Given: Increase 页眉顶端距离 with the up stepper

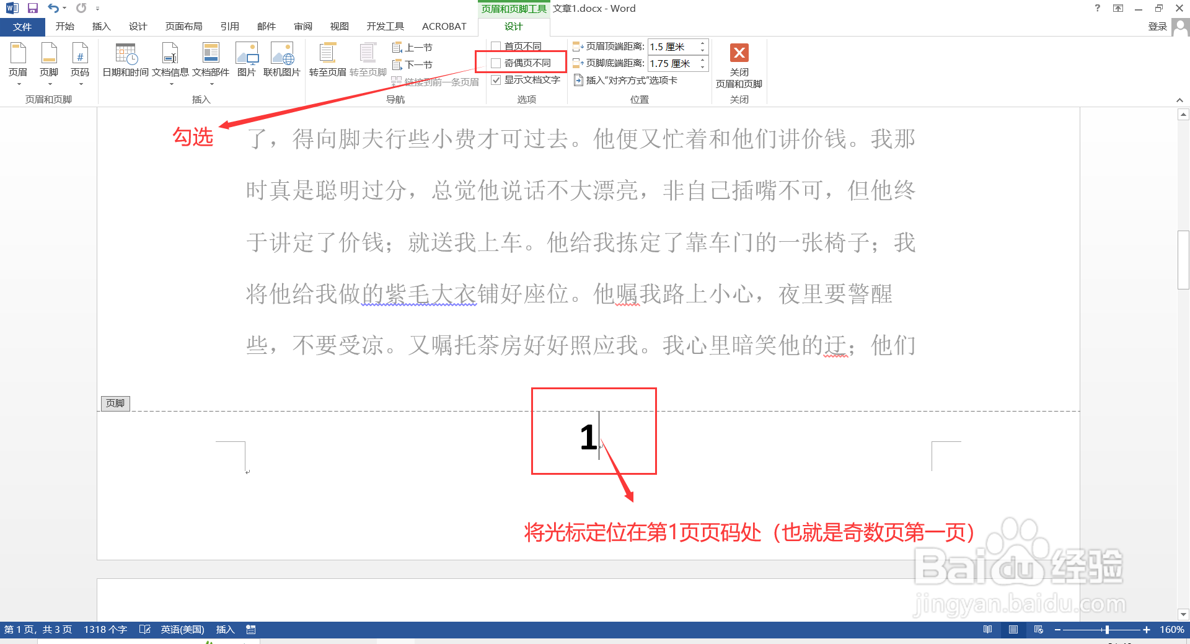Looking at the screenshot, I should tap(702, 43).
